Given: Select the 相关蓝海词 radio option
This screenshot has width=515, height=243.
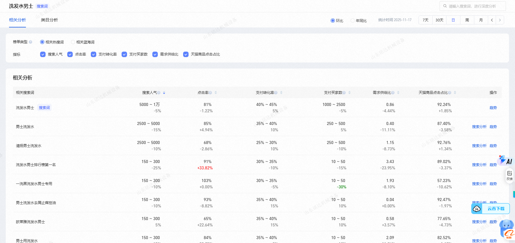Looking at the screenshot, I should 73,42.
